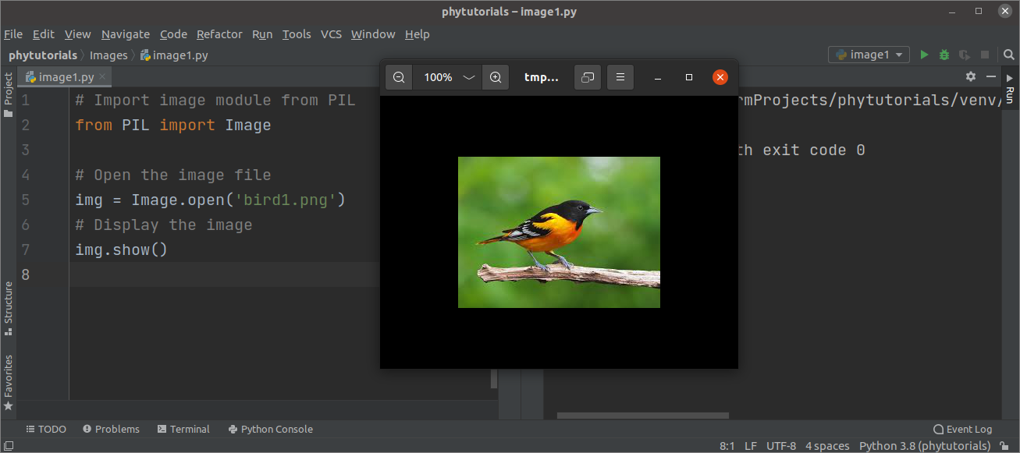1020x453 pixels.
Task: Run the image1 configuration
Action: (x=924, y=55)
